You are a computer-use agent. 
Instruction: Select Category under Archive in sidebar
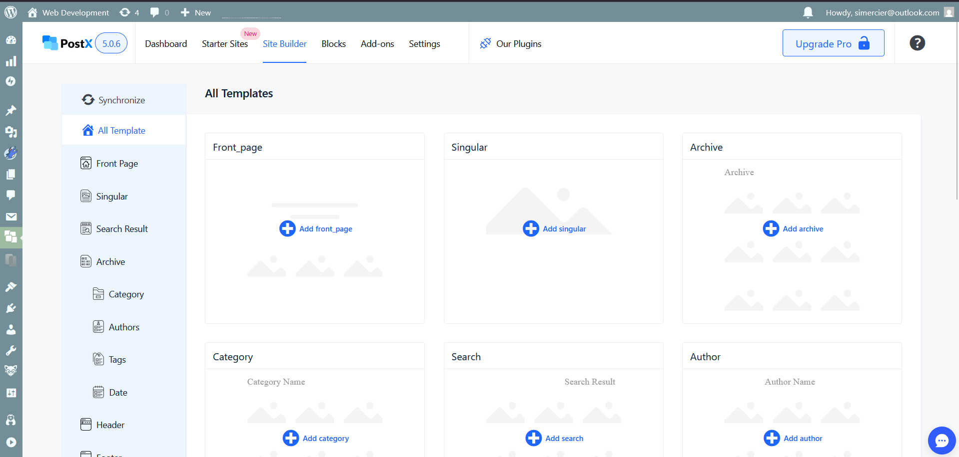point(126,294)
